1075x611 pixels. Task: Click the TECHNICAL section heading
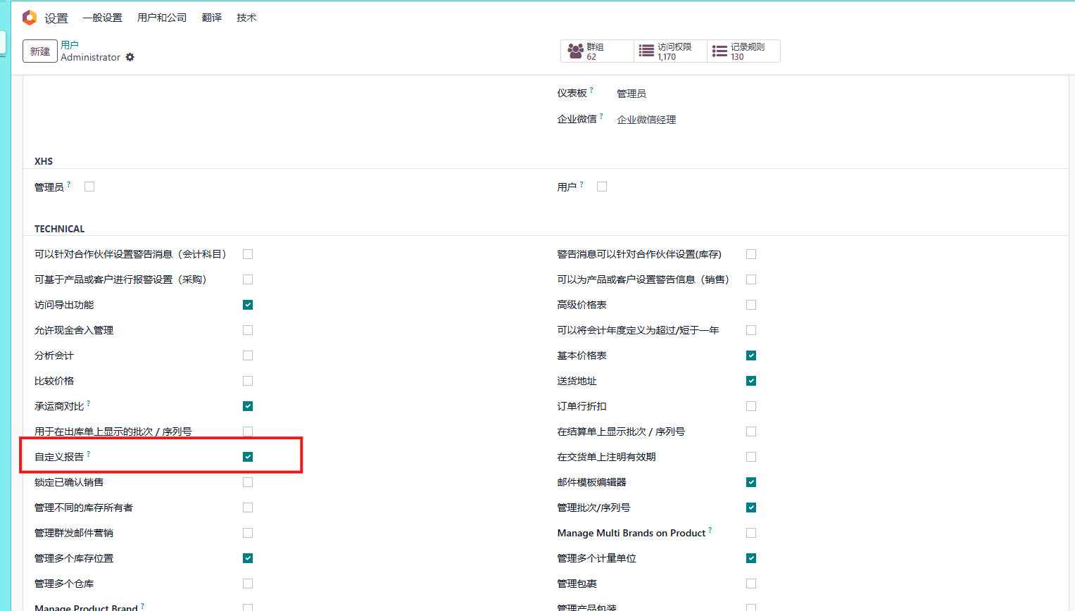[x=59, y=229]
